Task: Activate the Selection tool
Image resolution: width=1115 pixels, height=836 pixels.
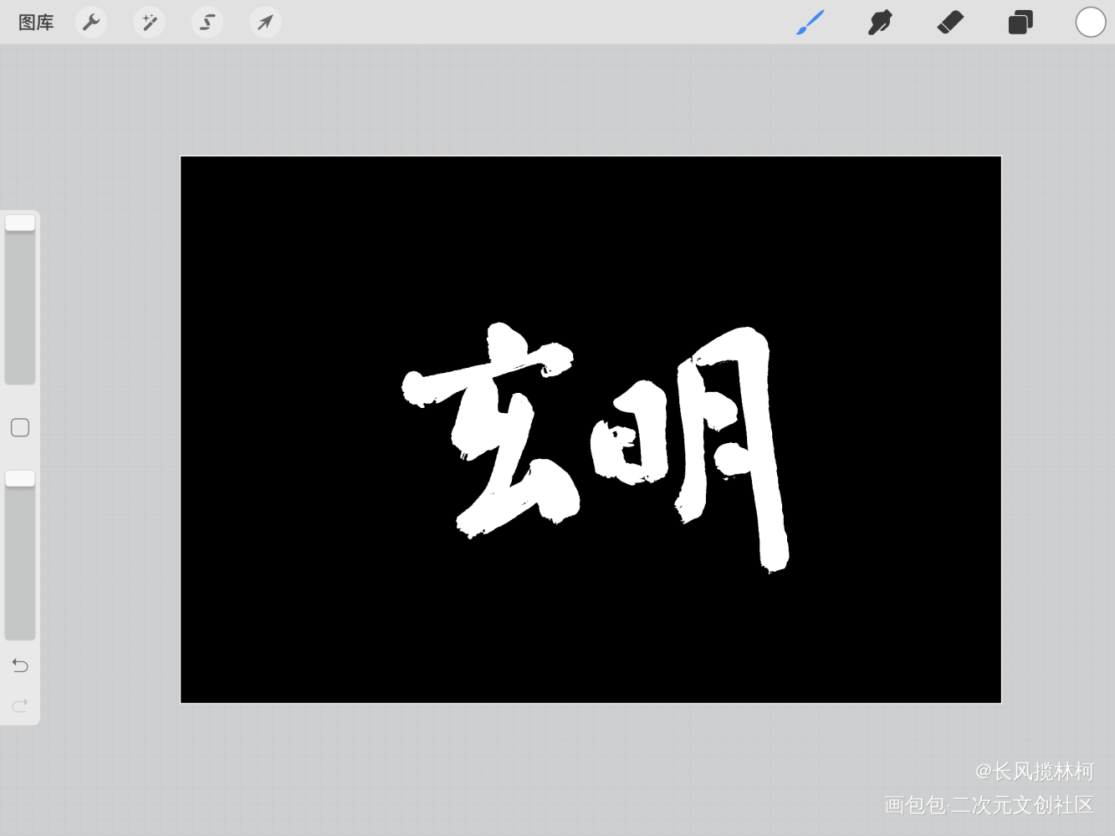Action: click(207, 23)
